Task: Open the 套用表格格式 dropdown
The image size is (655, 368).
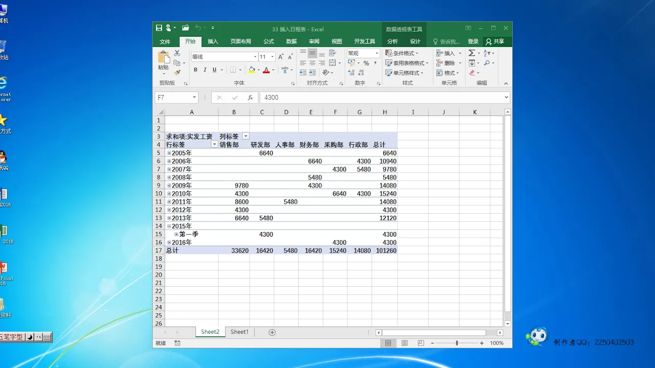Action: [x=407, y=63]
